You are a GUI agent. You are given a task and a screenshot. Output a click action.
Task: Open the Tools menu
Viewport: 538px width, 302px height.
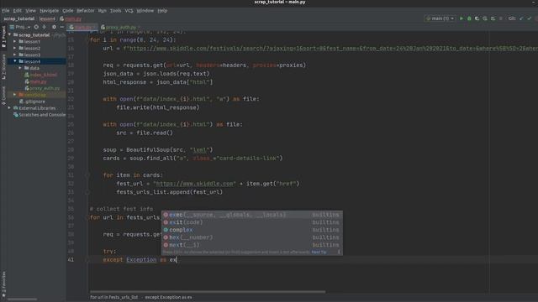(x=116, y=11)
